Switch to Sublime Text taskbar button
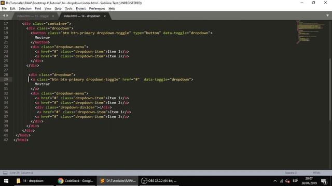 click(118, 181)
